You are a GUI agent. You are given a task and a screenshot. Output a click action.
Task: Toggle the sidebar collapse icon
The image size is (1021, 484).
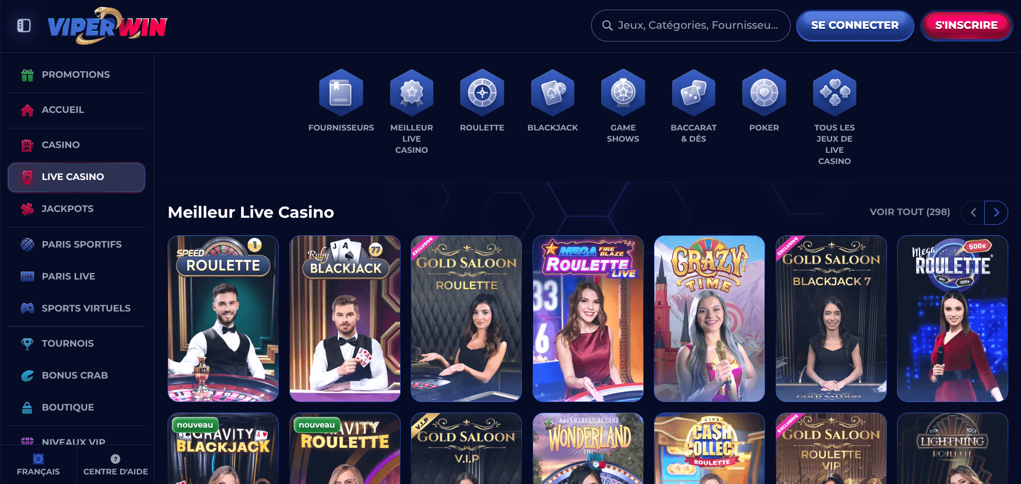click(24, 26)
